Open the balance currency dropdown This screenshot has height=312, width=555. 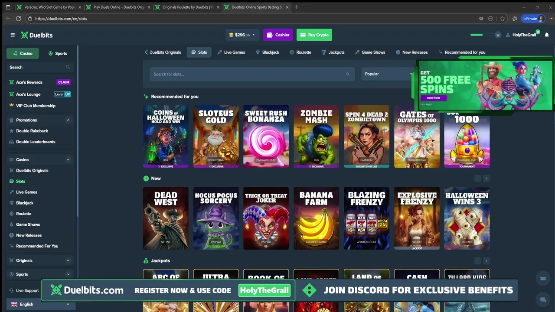pyautogui.click(x=242, y=35)
